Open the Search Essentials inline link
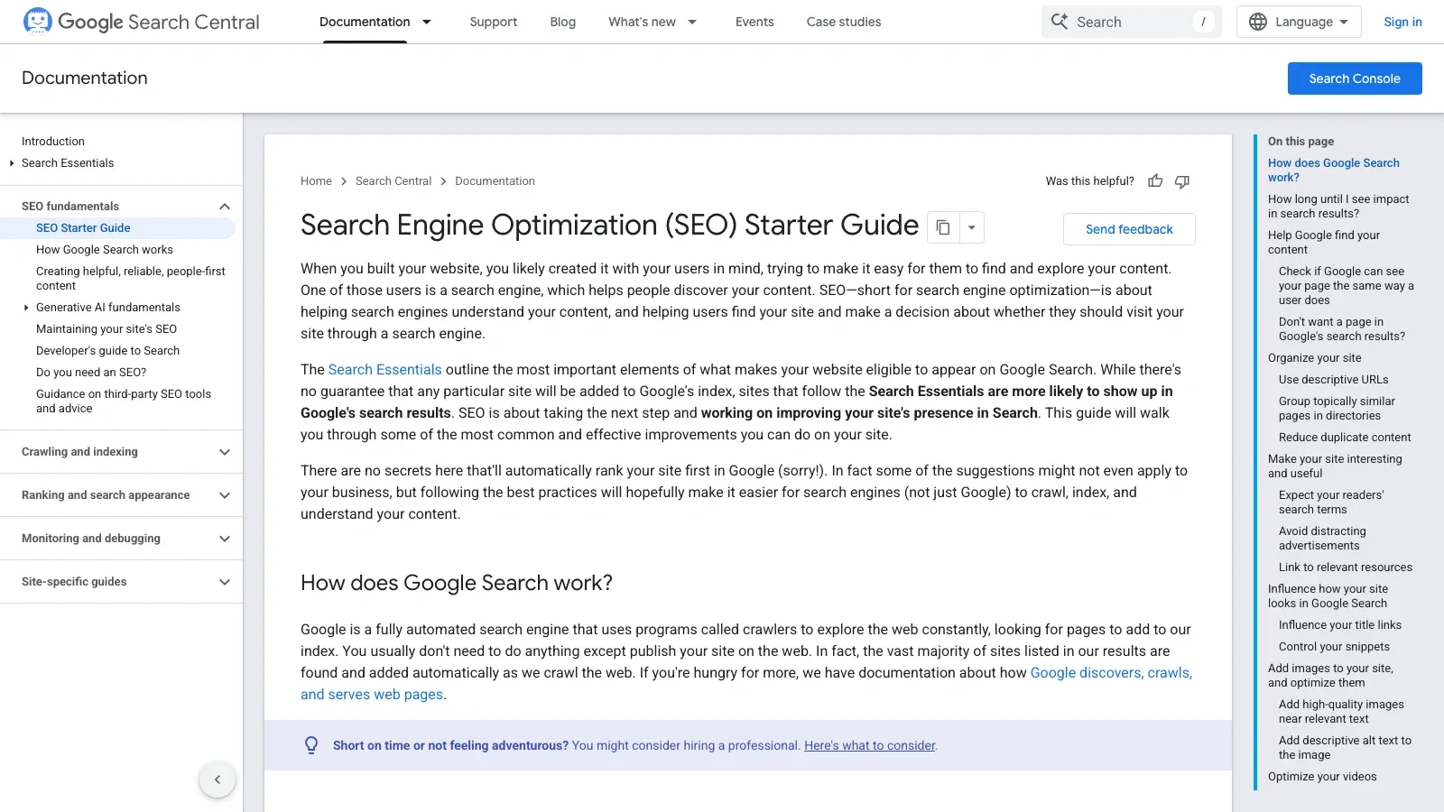Viewport: 1444px width, 812px height. (385, 370)
